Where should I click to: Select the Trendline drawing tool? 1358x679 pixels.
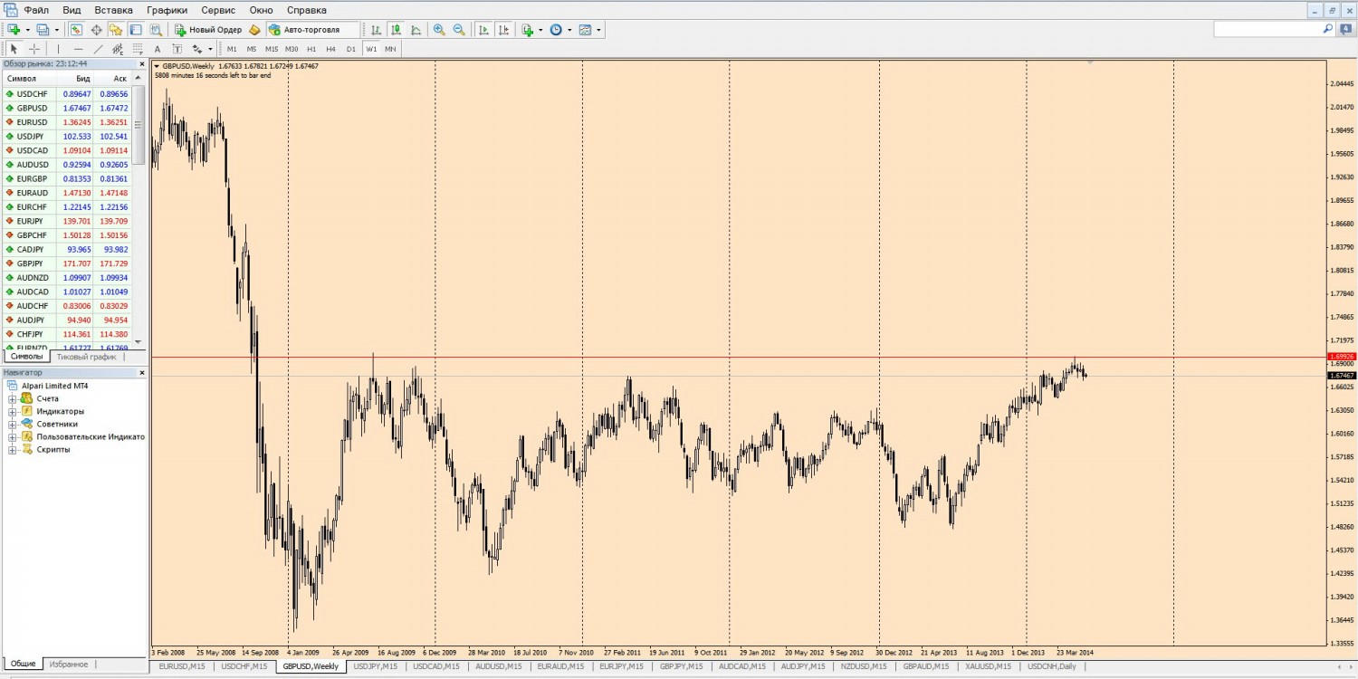pyautogui.click(x=98, y=49)
